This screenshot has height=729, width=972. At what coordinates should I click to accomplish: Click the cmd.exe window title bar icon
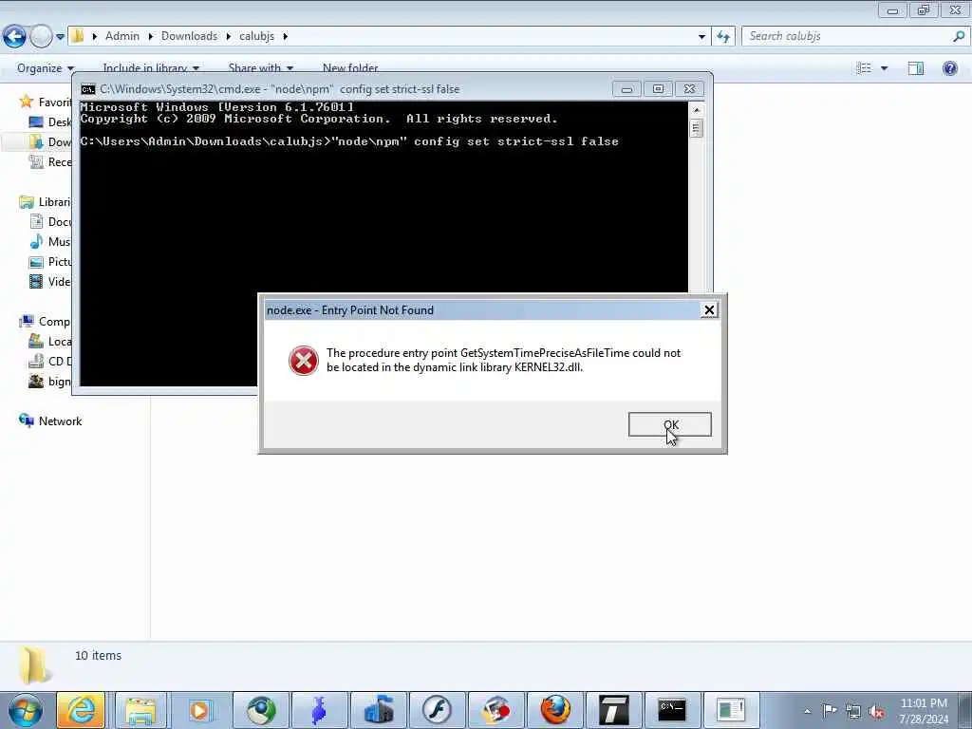(x=88, y=89)
